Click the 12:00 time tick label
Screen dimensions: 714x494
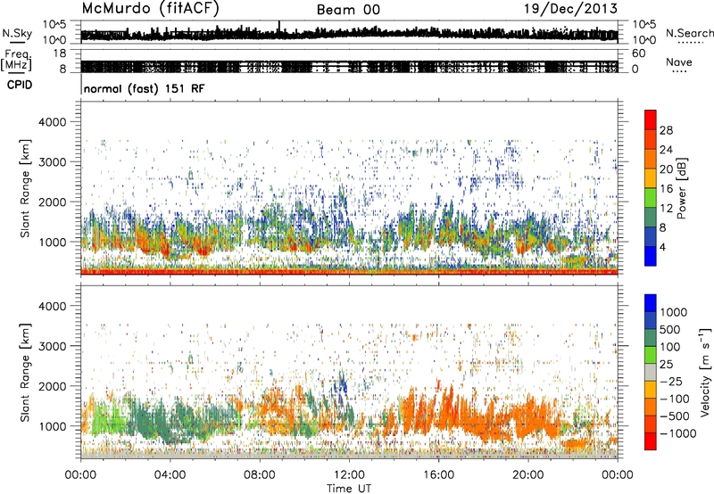point(349,475)
